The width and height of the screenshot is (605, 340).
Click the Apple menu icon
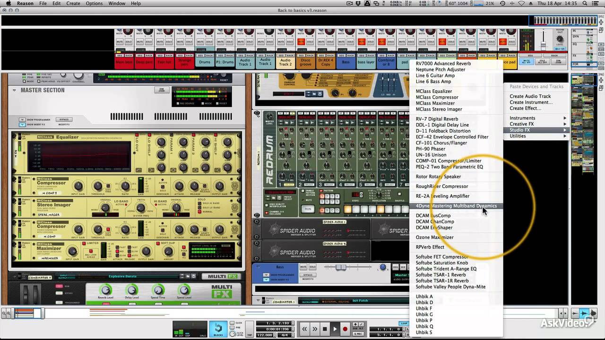coord(8,3)
